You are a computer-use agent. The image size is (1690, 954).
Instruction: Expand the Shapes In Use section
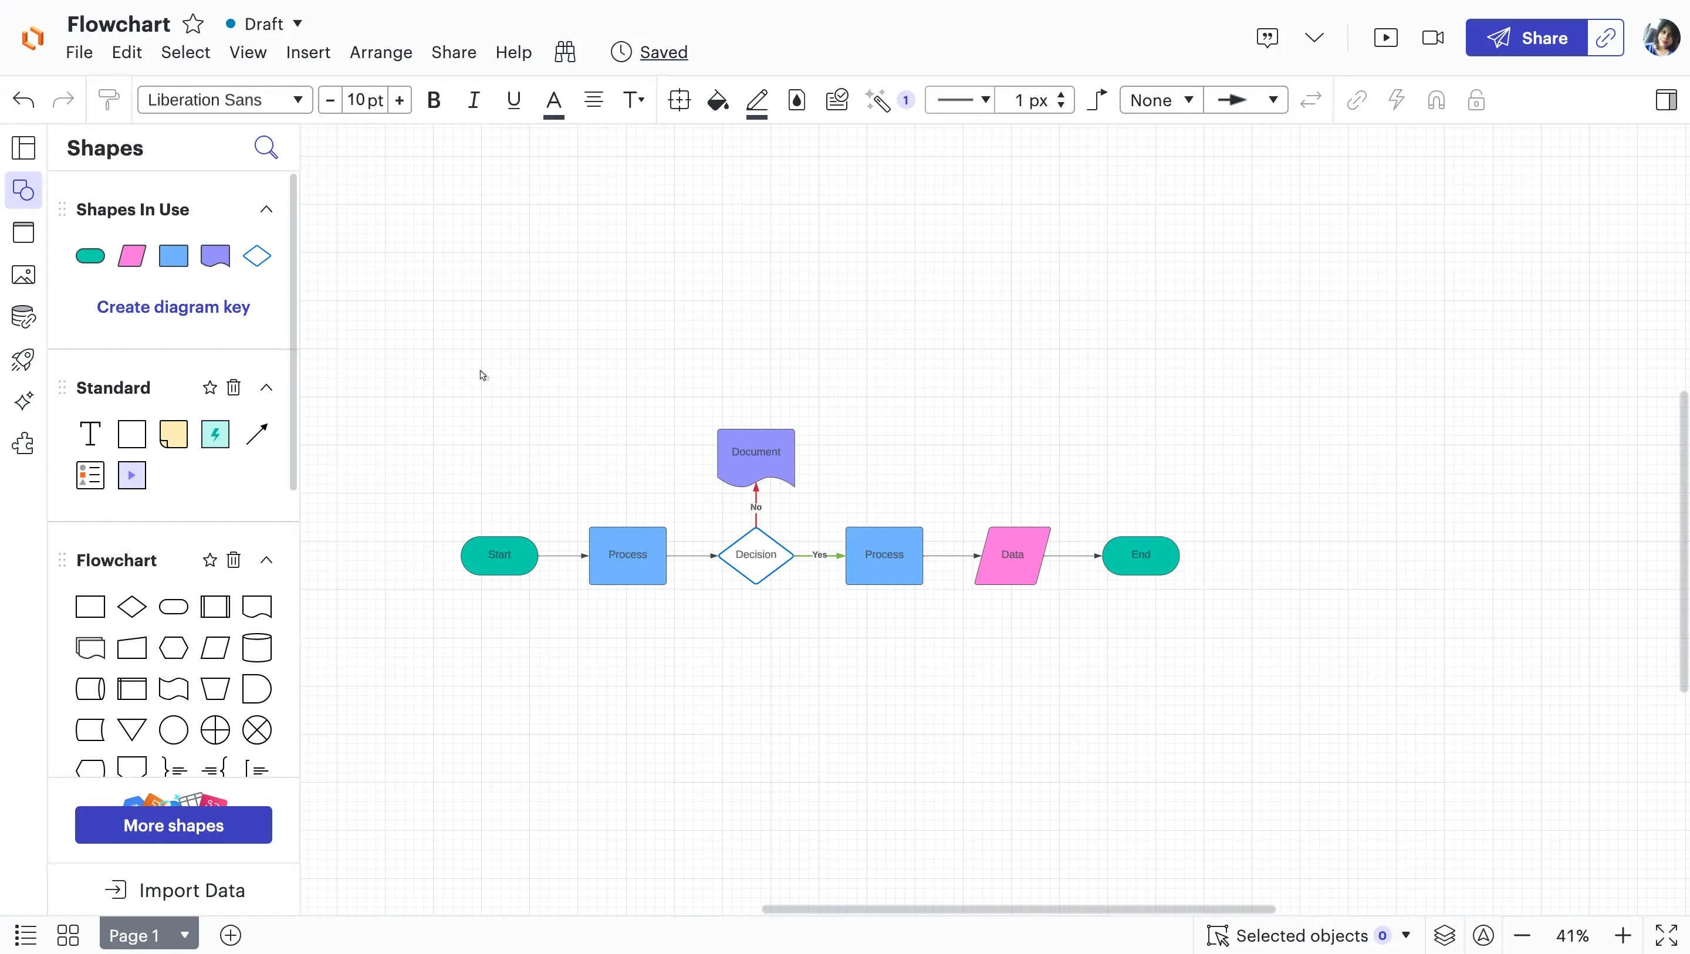[x=265, y=209]
